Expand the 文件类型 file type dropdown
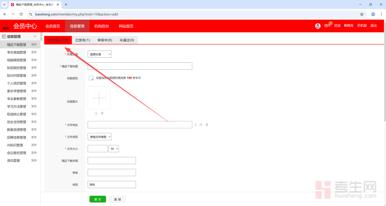This screenshot has width=386, height=206. 99,137
